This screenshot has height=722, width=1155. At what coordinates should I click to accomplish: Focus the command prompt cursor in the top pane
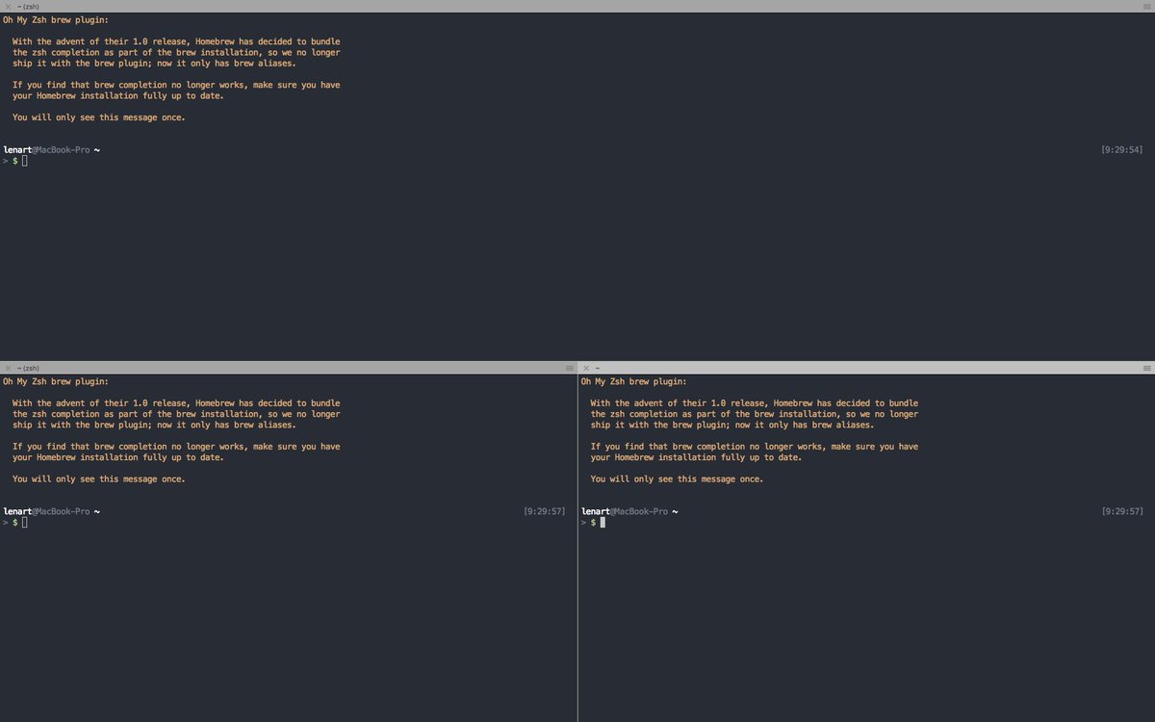[x=25, y=161]
